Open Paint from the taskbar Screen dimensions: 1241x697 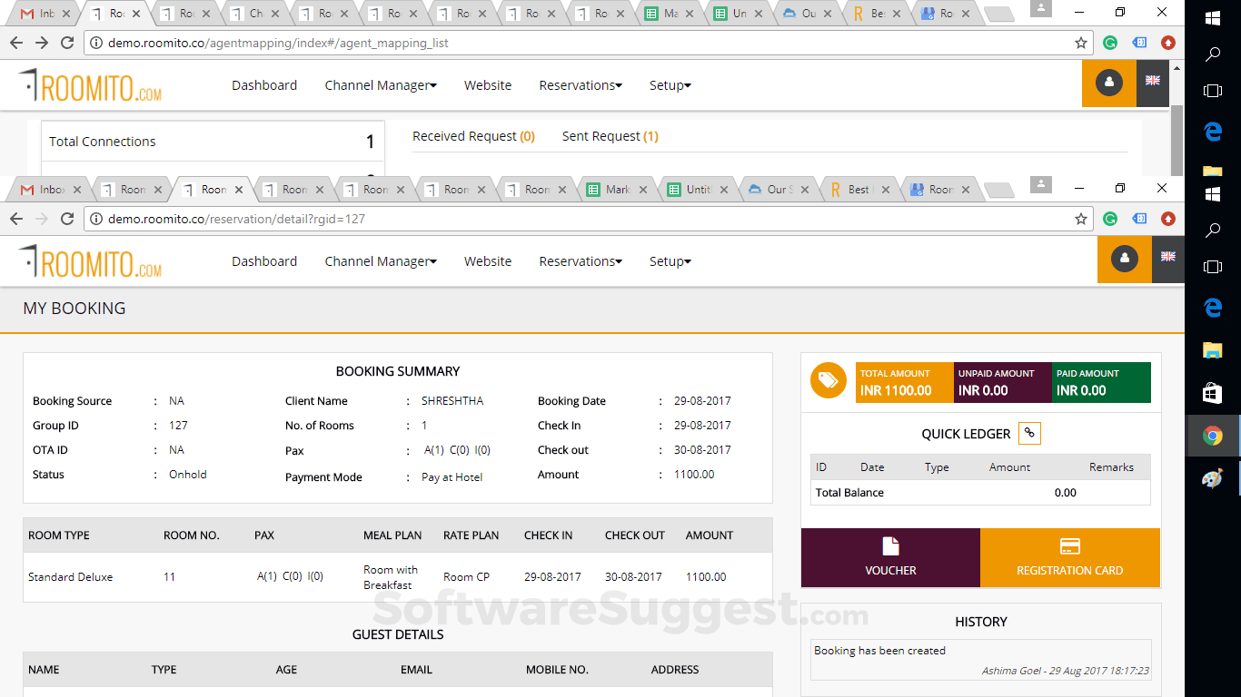(1213, 479)
